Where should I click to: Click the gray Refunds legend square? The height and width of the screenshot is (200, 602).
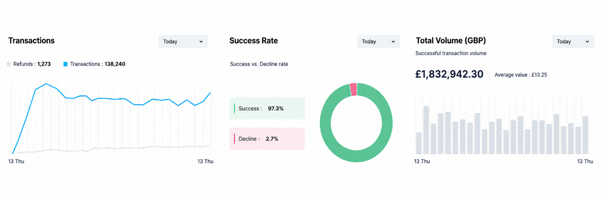coord(9,64)
